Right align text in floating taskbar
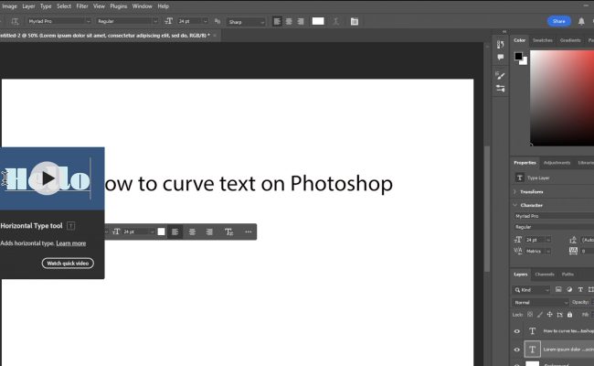The image size is (594, 366). coord(209,231)
